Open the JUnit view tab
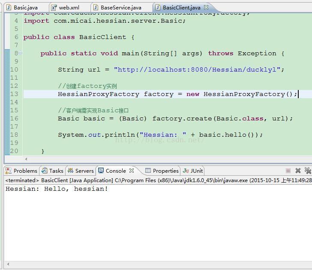Image resolution: width=312 pixels, height=270 pixels. point(193,171)
